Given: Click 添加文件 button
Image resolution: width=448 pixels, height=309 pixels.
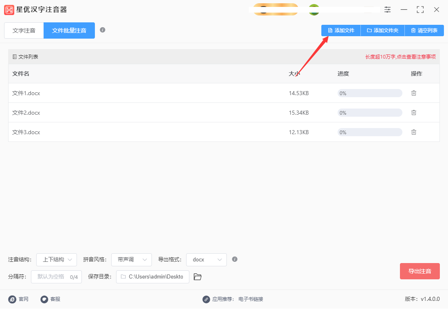Looking at the screenshot, I should (341, 30).
